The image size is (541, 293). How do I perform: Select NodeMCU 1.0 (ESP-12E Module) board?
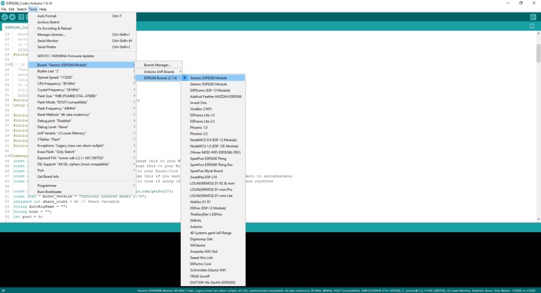pyautogui.click(x=213, y=146)
